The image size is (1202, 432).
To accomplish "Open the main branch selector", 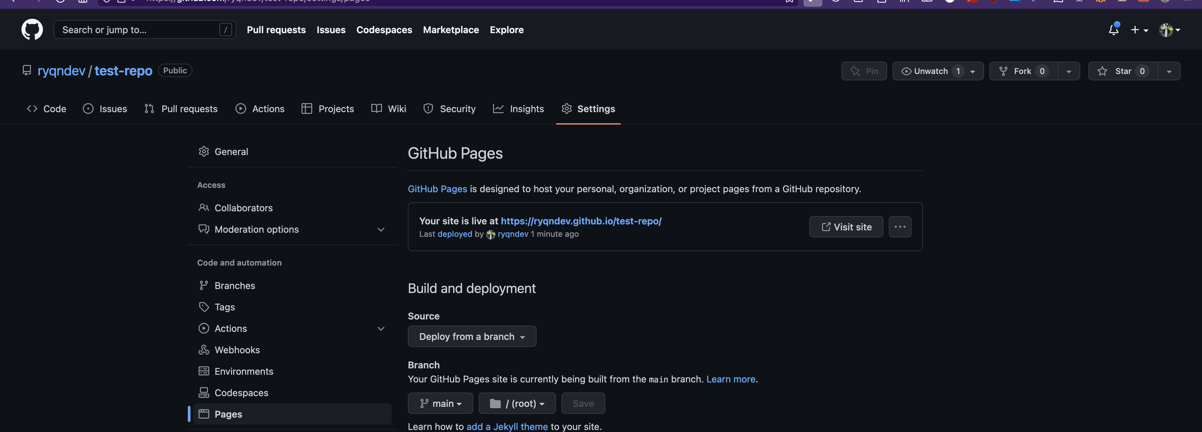I will point(440,404).
